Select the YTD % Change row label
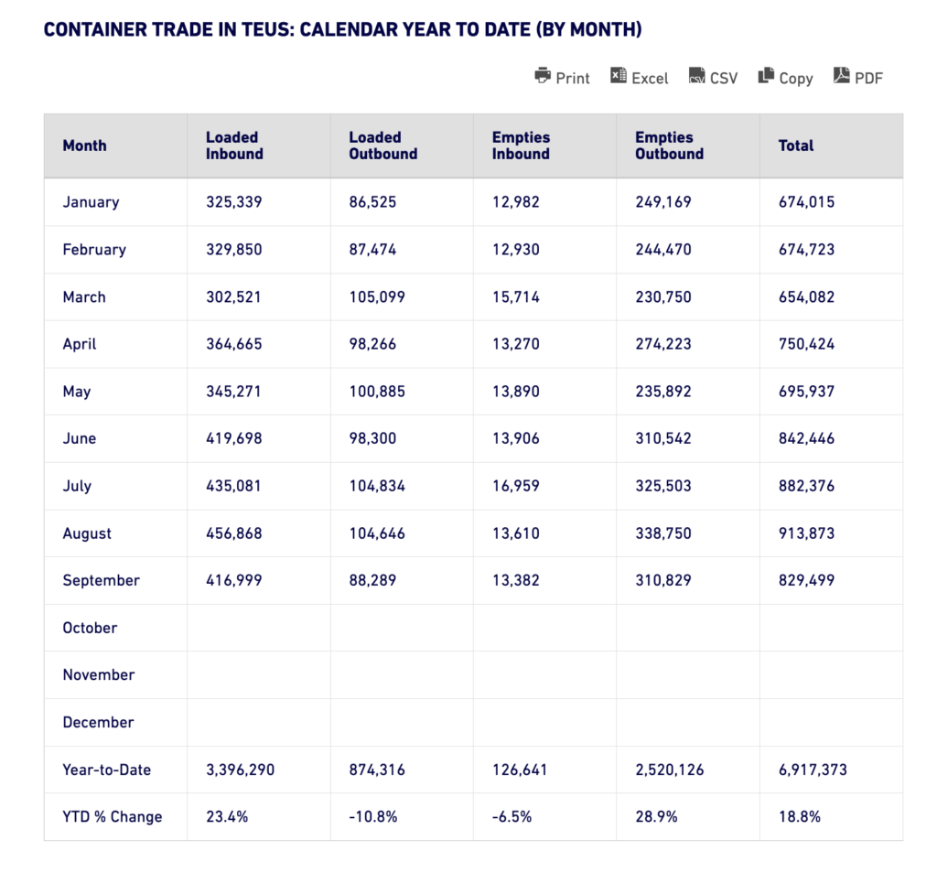Screen dimensions: 937x872 click(112, 817)
